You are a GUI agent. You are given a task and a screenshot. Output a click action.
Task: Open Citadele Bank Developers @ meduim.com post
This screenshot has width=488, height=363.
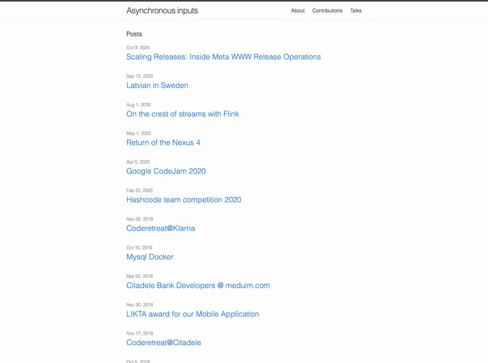(198, 286)
